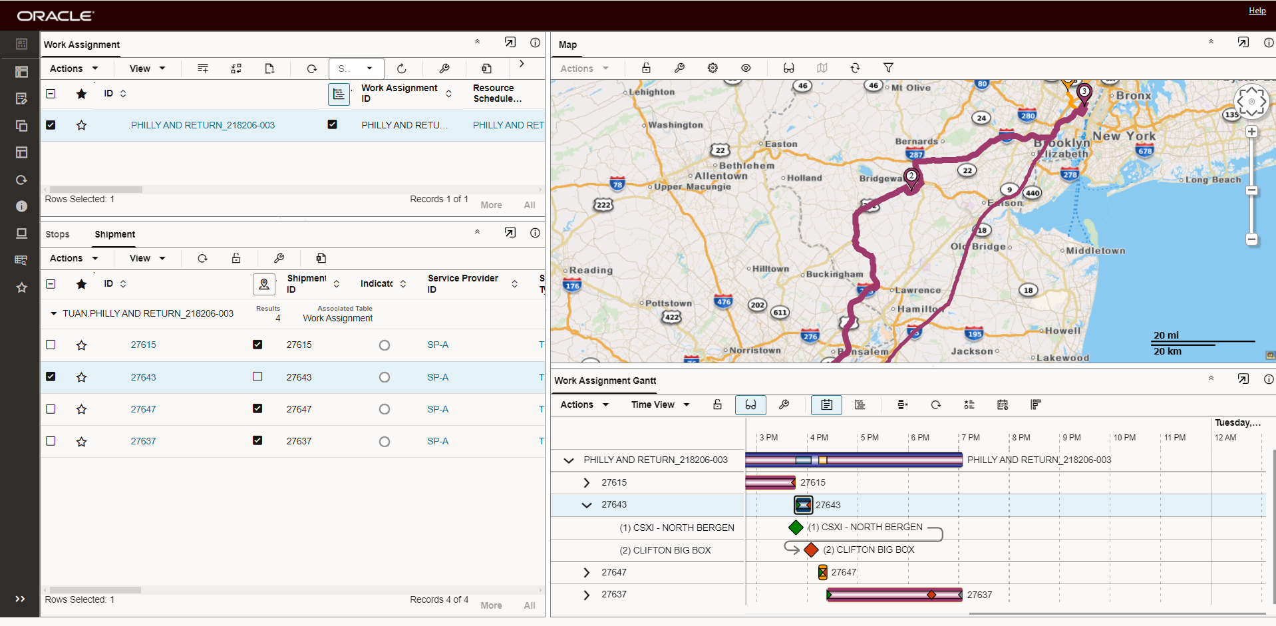1276x626 pixels.
Task: Switch to Stops tab
Action: (x=57, y=234)
